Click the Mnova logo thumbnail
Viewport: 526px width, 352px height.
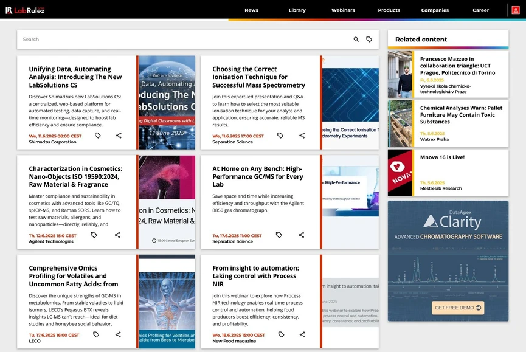coord(400,173)
